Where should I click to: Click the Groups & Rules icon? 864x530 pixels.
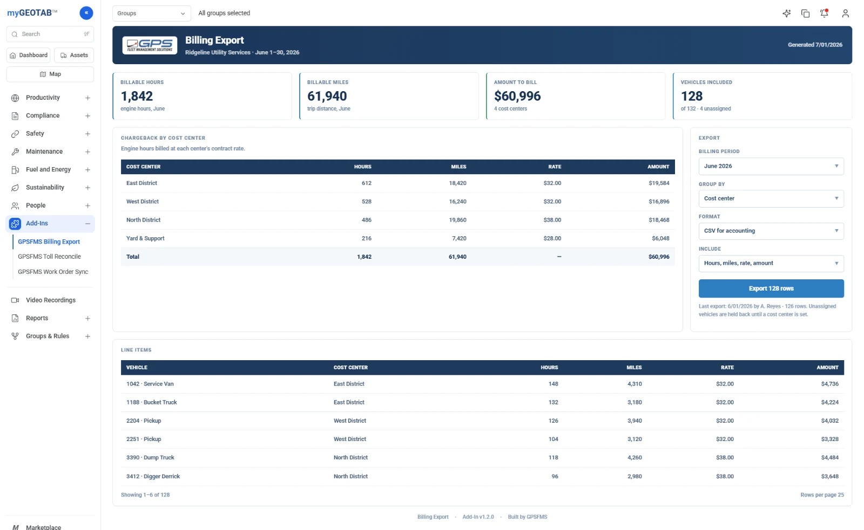pyautogui.click(x=15, y=336)
